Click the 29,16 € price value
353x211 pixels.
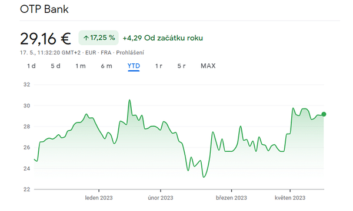pyautogui.click(x=45, y=39)
